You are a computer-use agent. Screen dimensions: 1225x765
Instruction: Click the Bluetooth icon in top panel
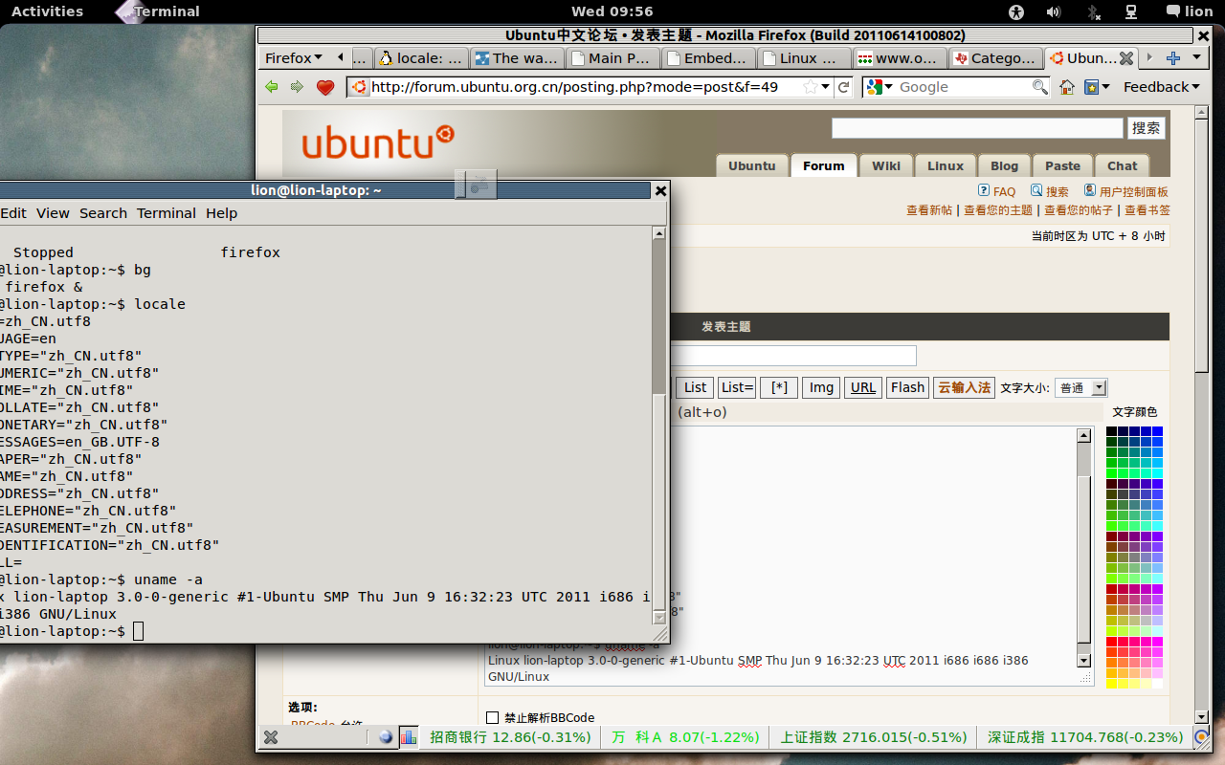click(1093, 11)
